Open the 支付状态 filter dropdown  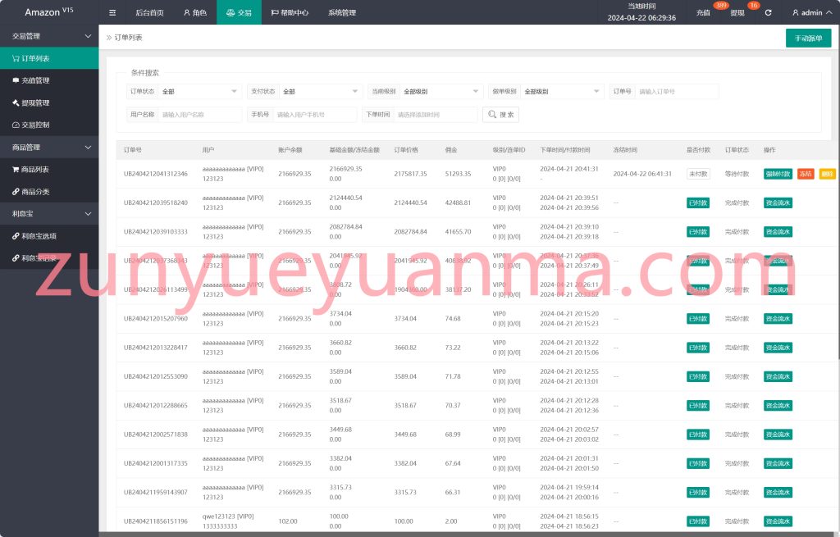[321, 92]
